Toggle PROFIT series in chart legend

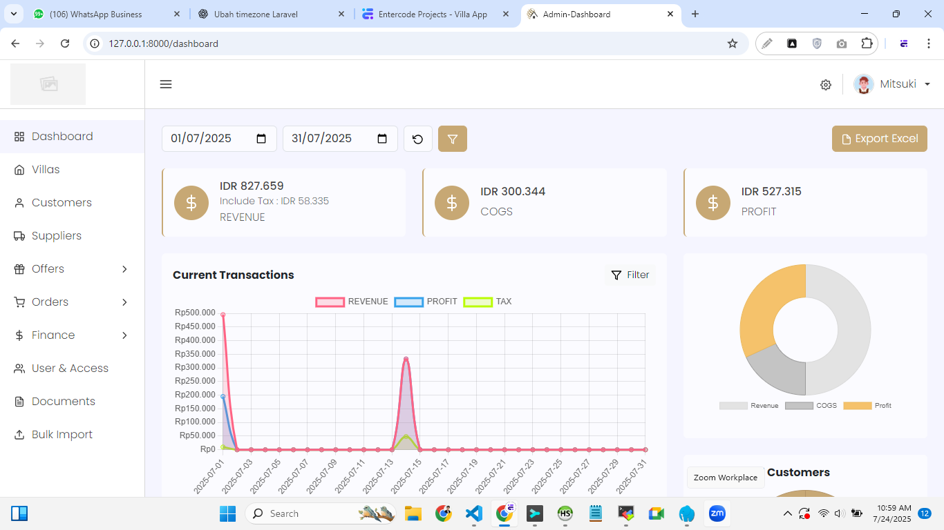click(426, 302)
